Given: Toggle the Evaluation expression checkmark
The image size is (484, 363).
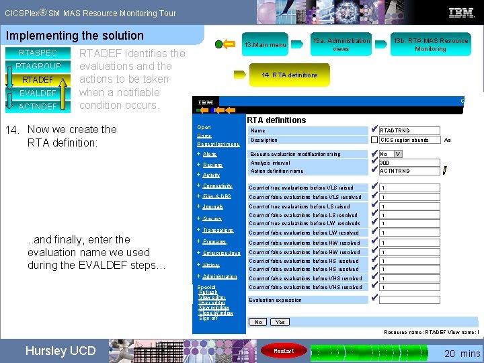Looking at the screenshot, I should 374,298.
